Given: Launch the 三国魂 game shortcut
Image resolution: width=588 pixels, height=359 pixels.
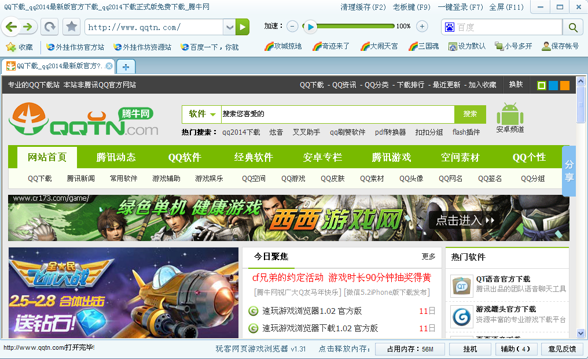Looking at the screenshot, I should click(x=424, y=46).
